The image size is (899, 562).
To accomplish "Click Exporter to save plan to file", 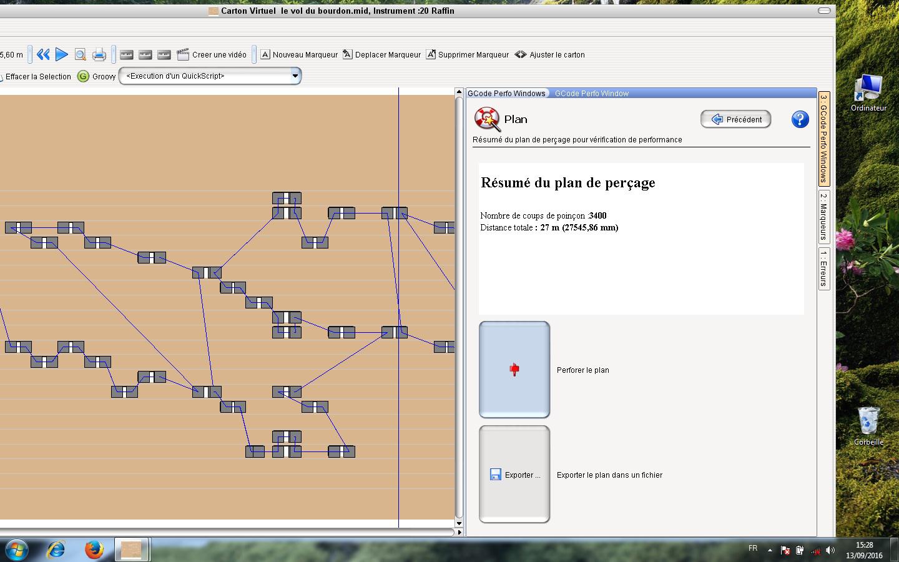I will [514, 475].
